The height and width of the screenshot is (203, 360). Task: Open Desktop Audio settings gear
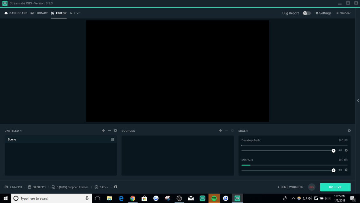click(346, 150)
